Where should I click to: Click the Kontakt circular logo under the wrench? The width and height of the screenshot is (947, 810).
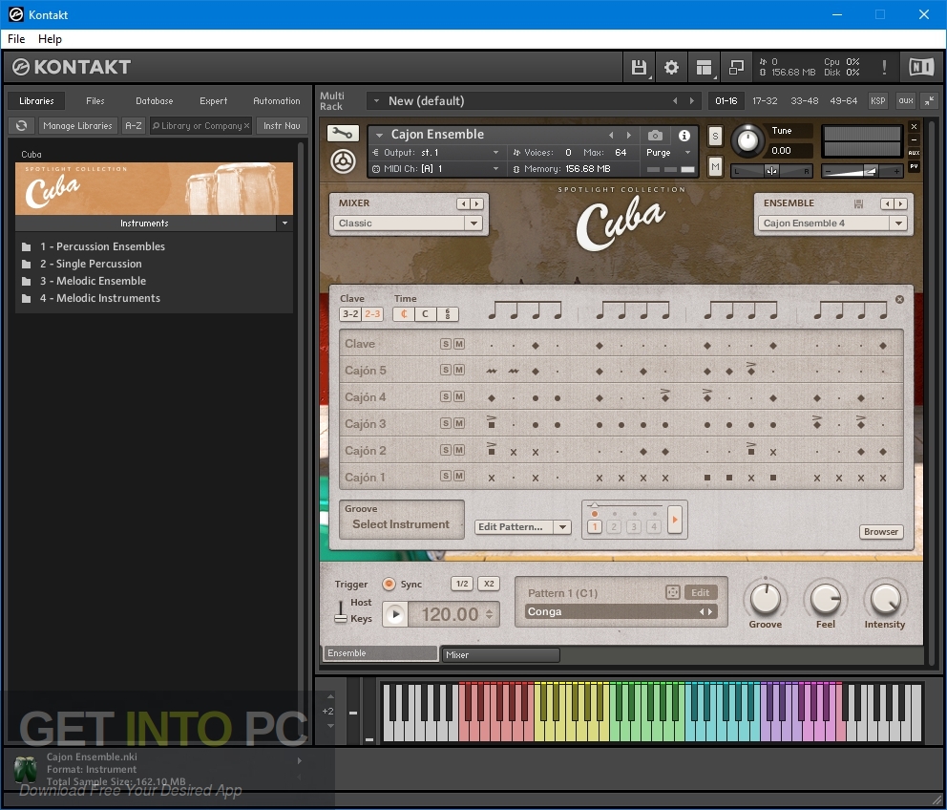[x=343, y=161]
